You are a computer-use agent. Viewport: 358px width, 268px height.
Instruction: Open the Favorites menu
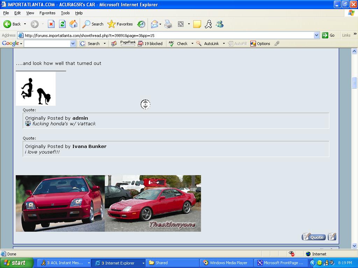pos(47,13)
